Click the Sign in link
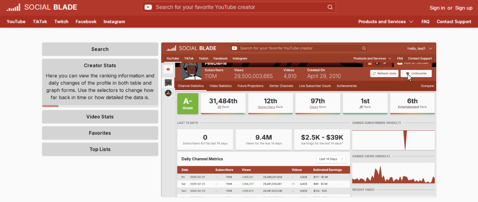 [x=437, y=8]
